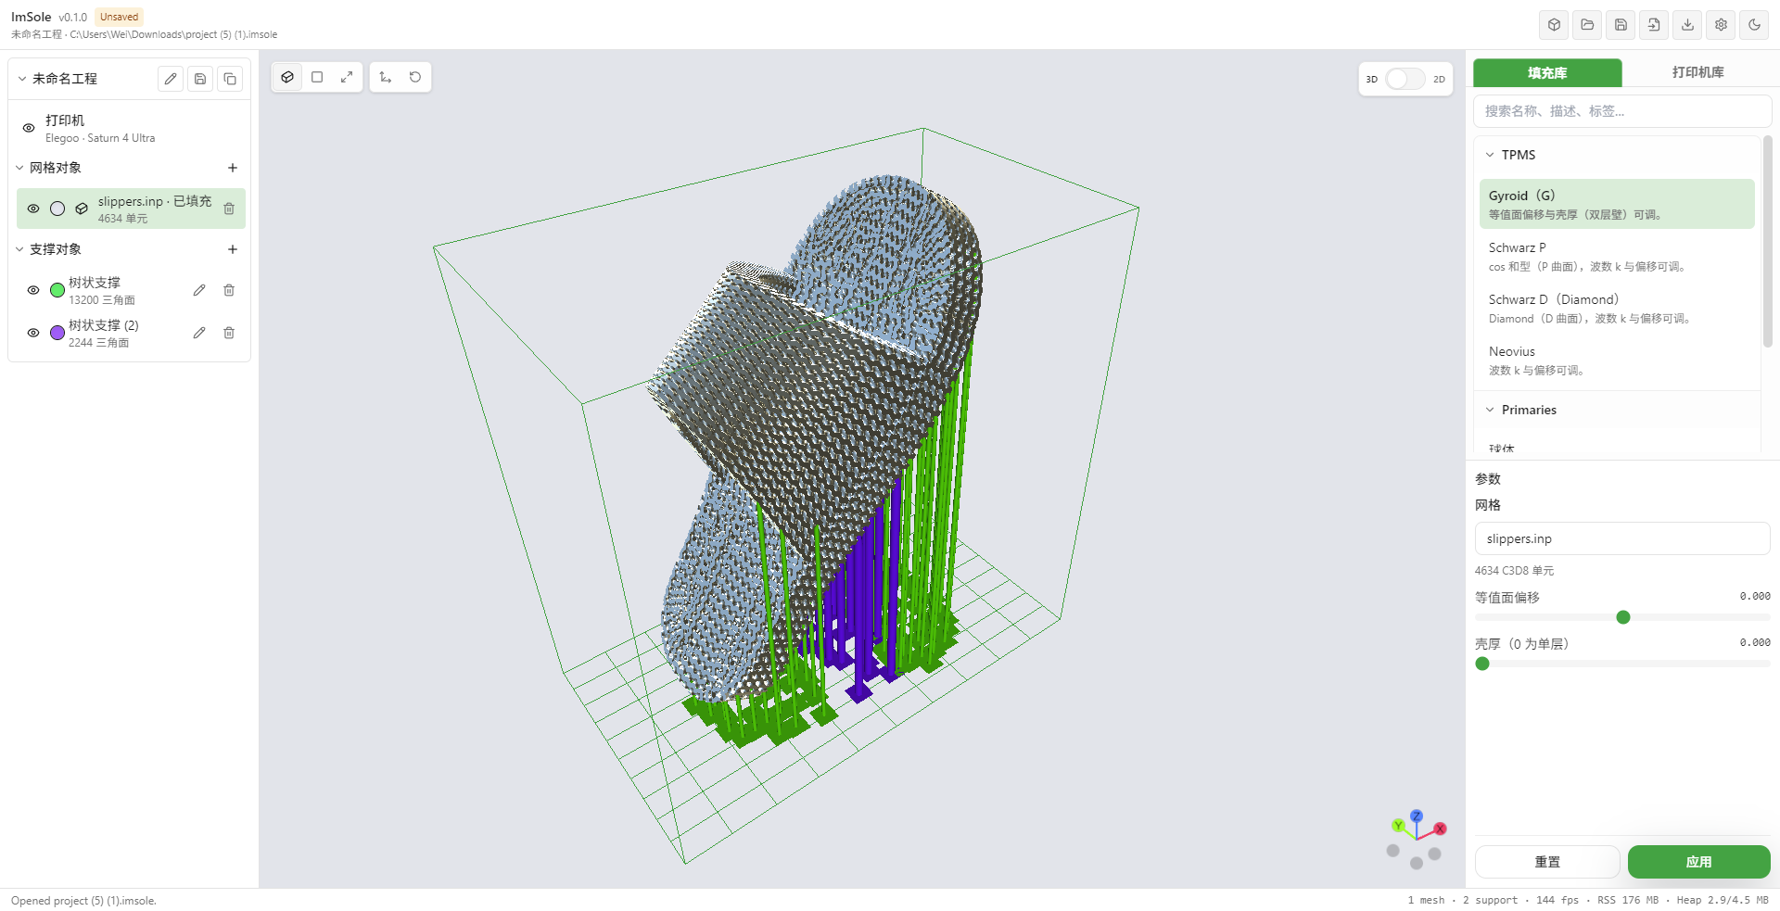Screen dimensions: 1780x911
Task: Add a support object with 支撑对象 plus icon
Action: point(233,249)
